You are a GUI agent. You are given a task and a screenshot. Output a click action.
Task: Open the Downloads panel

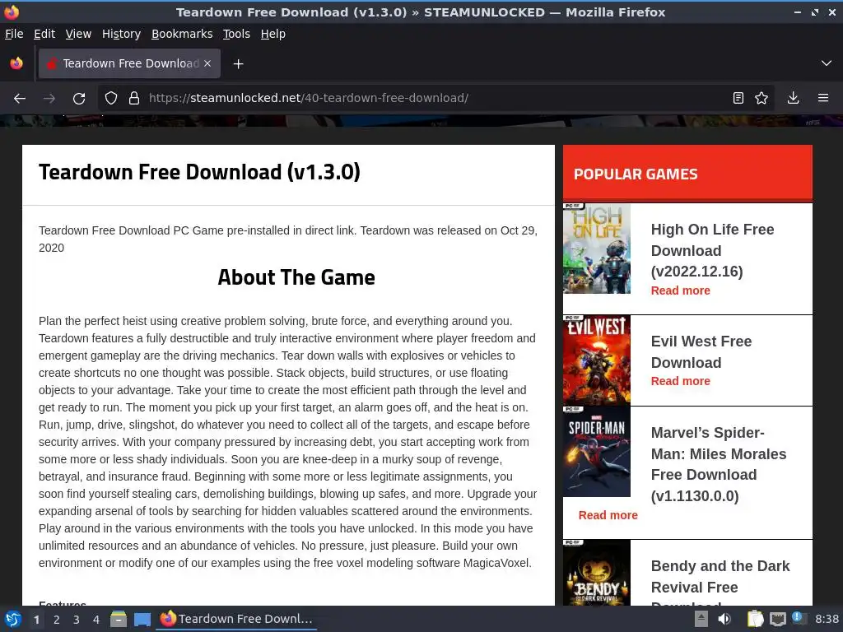point(793,98)
